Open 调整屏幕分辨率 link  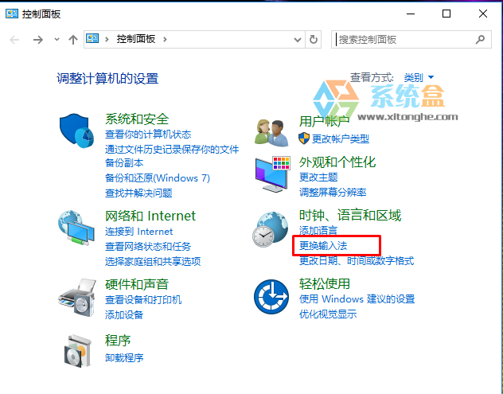coord(333,192)
